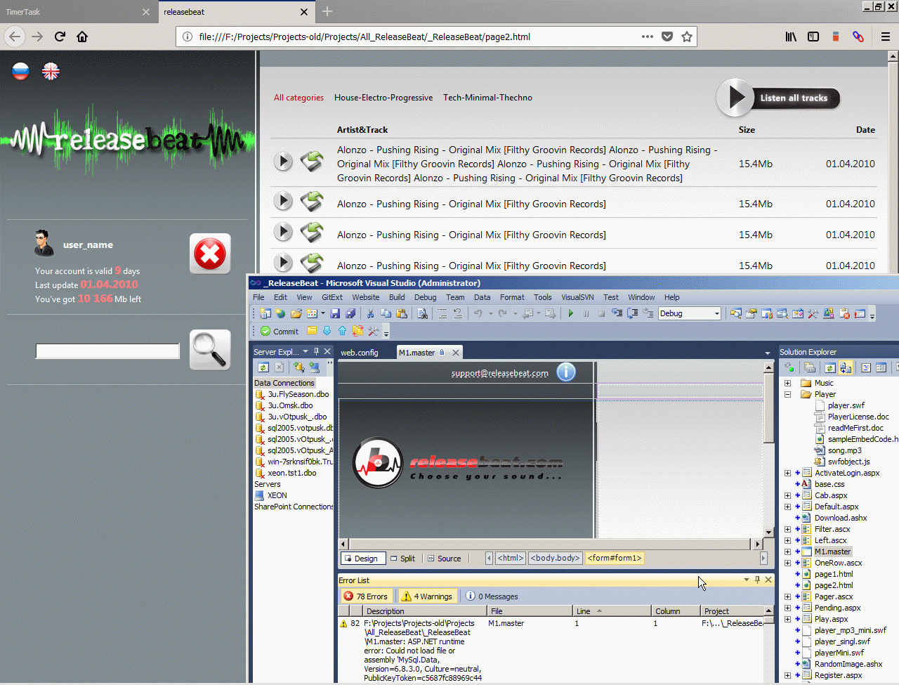Click the Listen all tracks button
899x685 pixels.
[x=778, y=98]
